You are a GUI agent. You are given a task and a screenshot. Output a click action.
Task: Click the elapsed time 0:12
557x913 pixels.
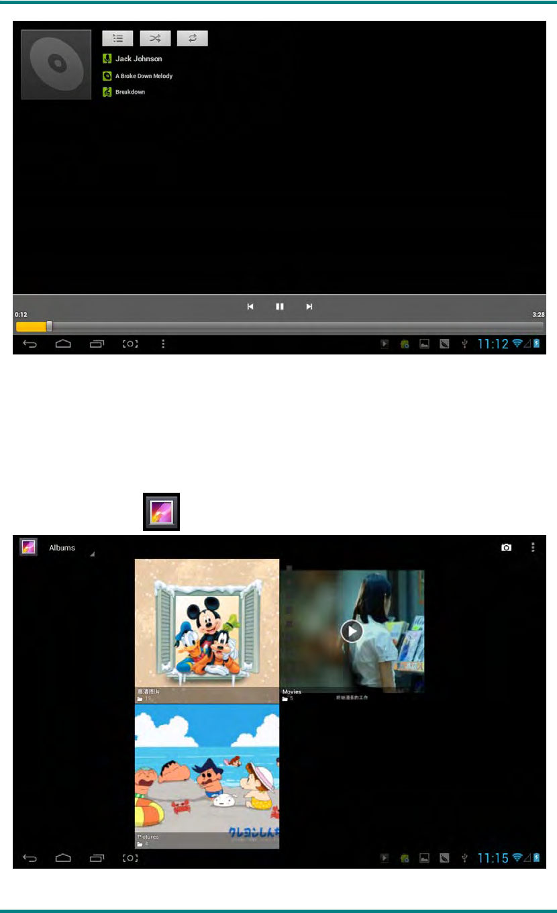[21, 314]
